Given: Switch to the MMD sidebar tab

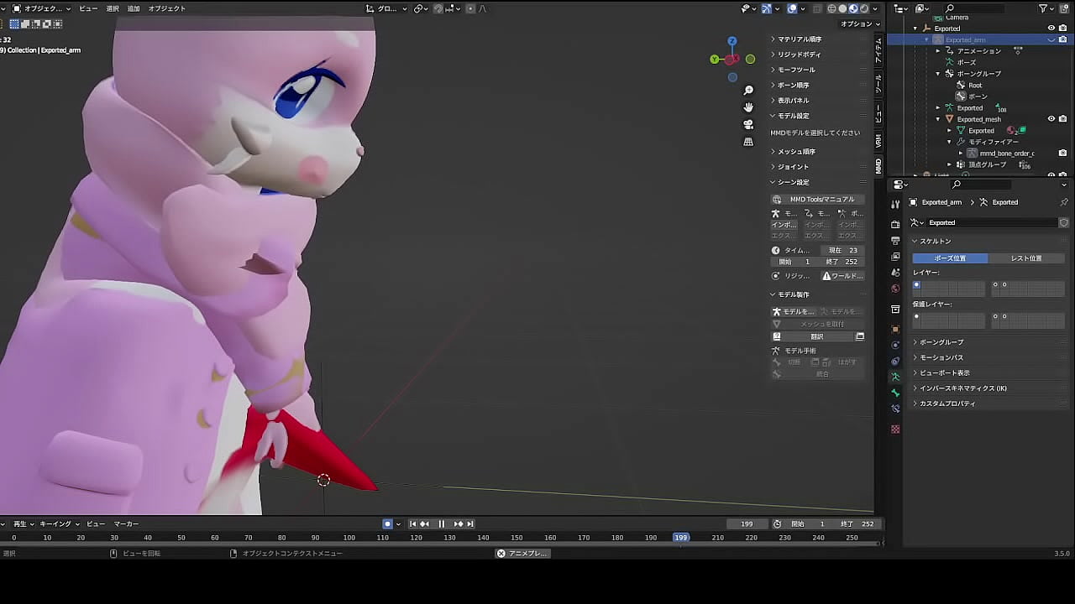Looking at the screenshot, I should (878, 164).
